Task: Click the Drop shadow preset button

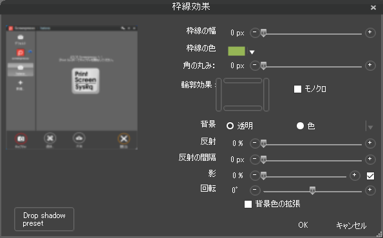Action: point(44,219)
